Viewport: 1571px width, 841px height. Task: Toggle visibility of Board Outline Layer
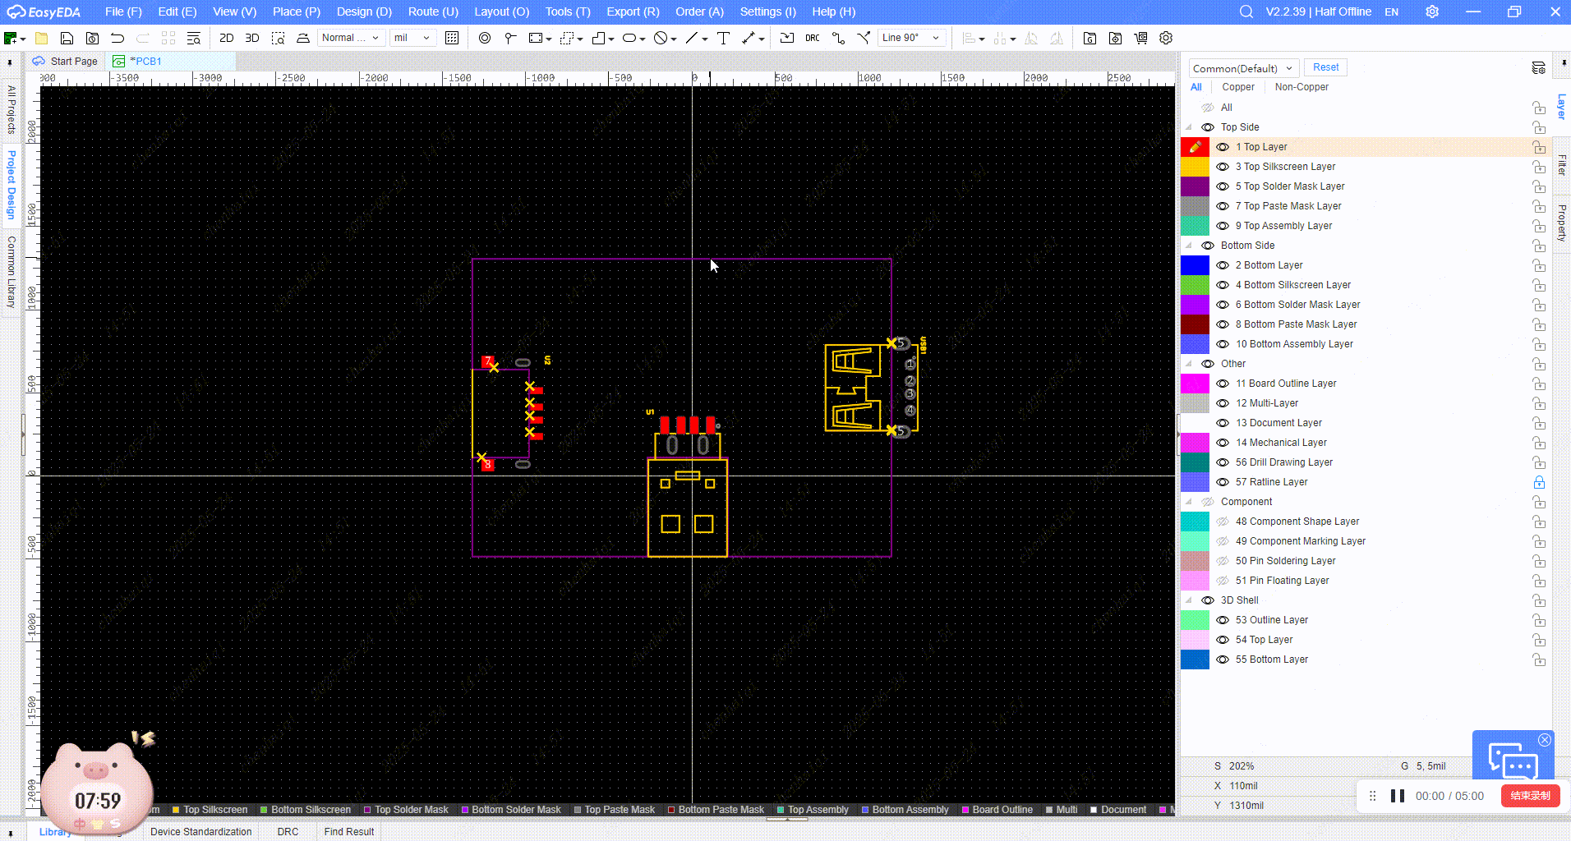pyautogui.click(x=1223, y=384)
